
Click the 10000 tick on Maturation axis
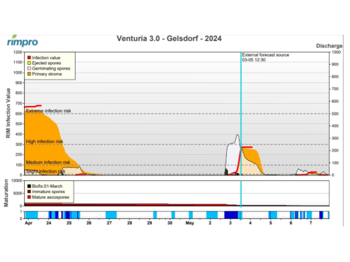click(x=17, y=181)
